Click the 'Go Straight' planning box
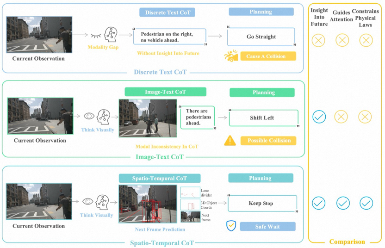 coord(261,37)
